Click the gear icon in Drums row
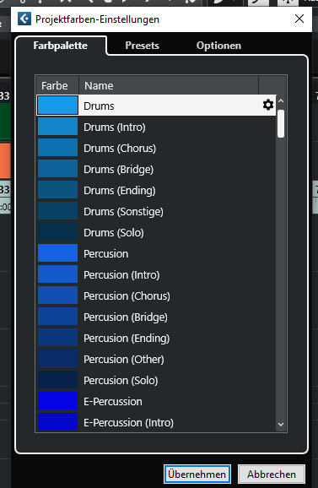Viewport: 318px width, 488px height. pyautogui.click(x=268, y=105)
